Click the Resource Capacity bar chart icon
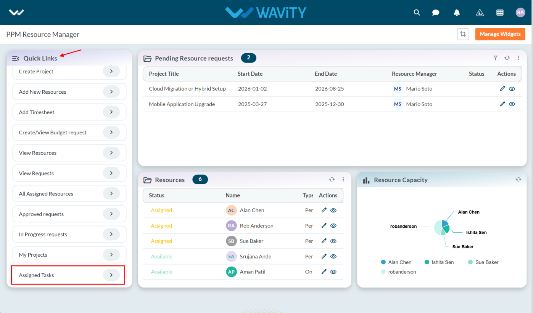The width and height of the screenshot is (533, 313). 366,180
